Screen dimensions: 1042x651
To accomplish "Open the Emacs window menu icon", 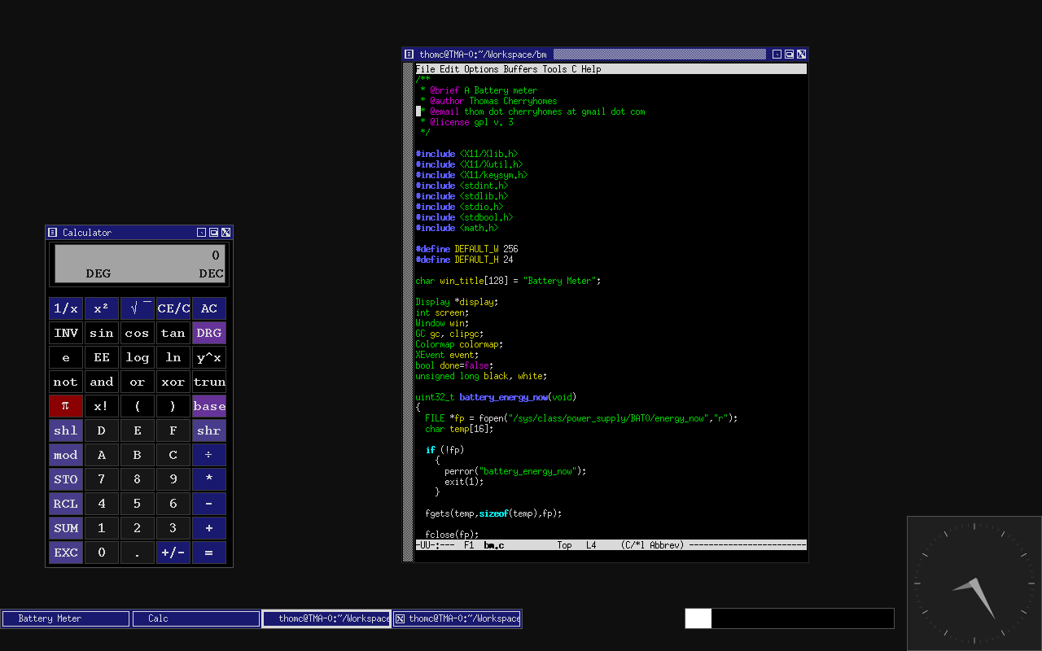I will tap(409, 55).
